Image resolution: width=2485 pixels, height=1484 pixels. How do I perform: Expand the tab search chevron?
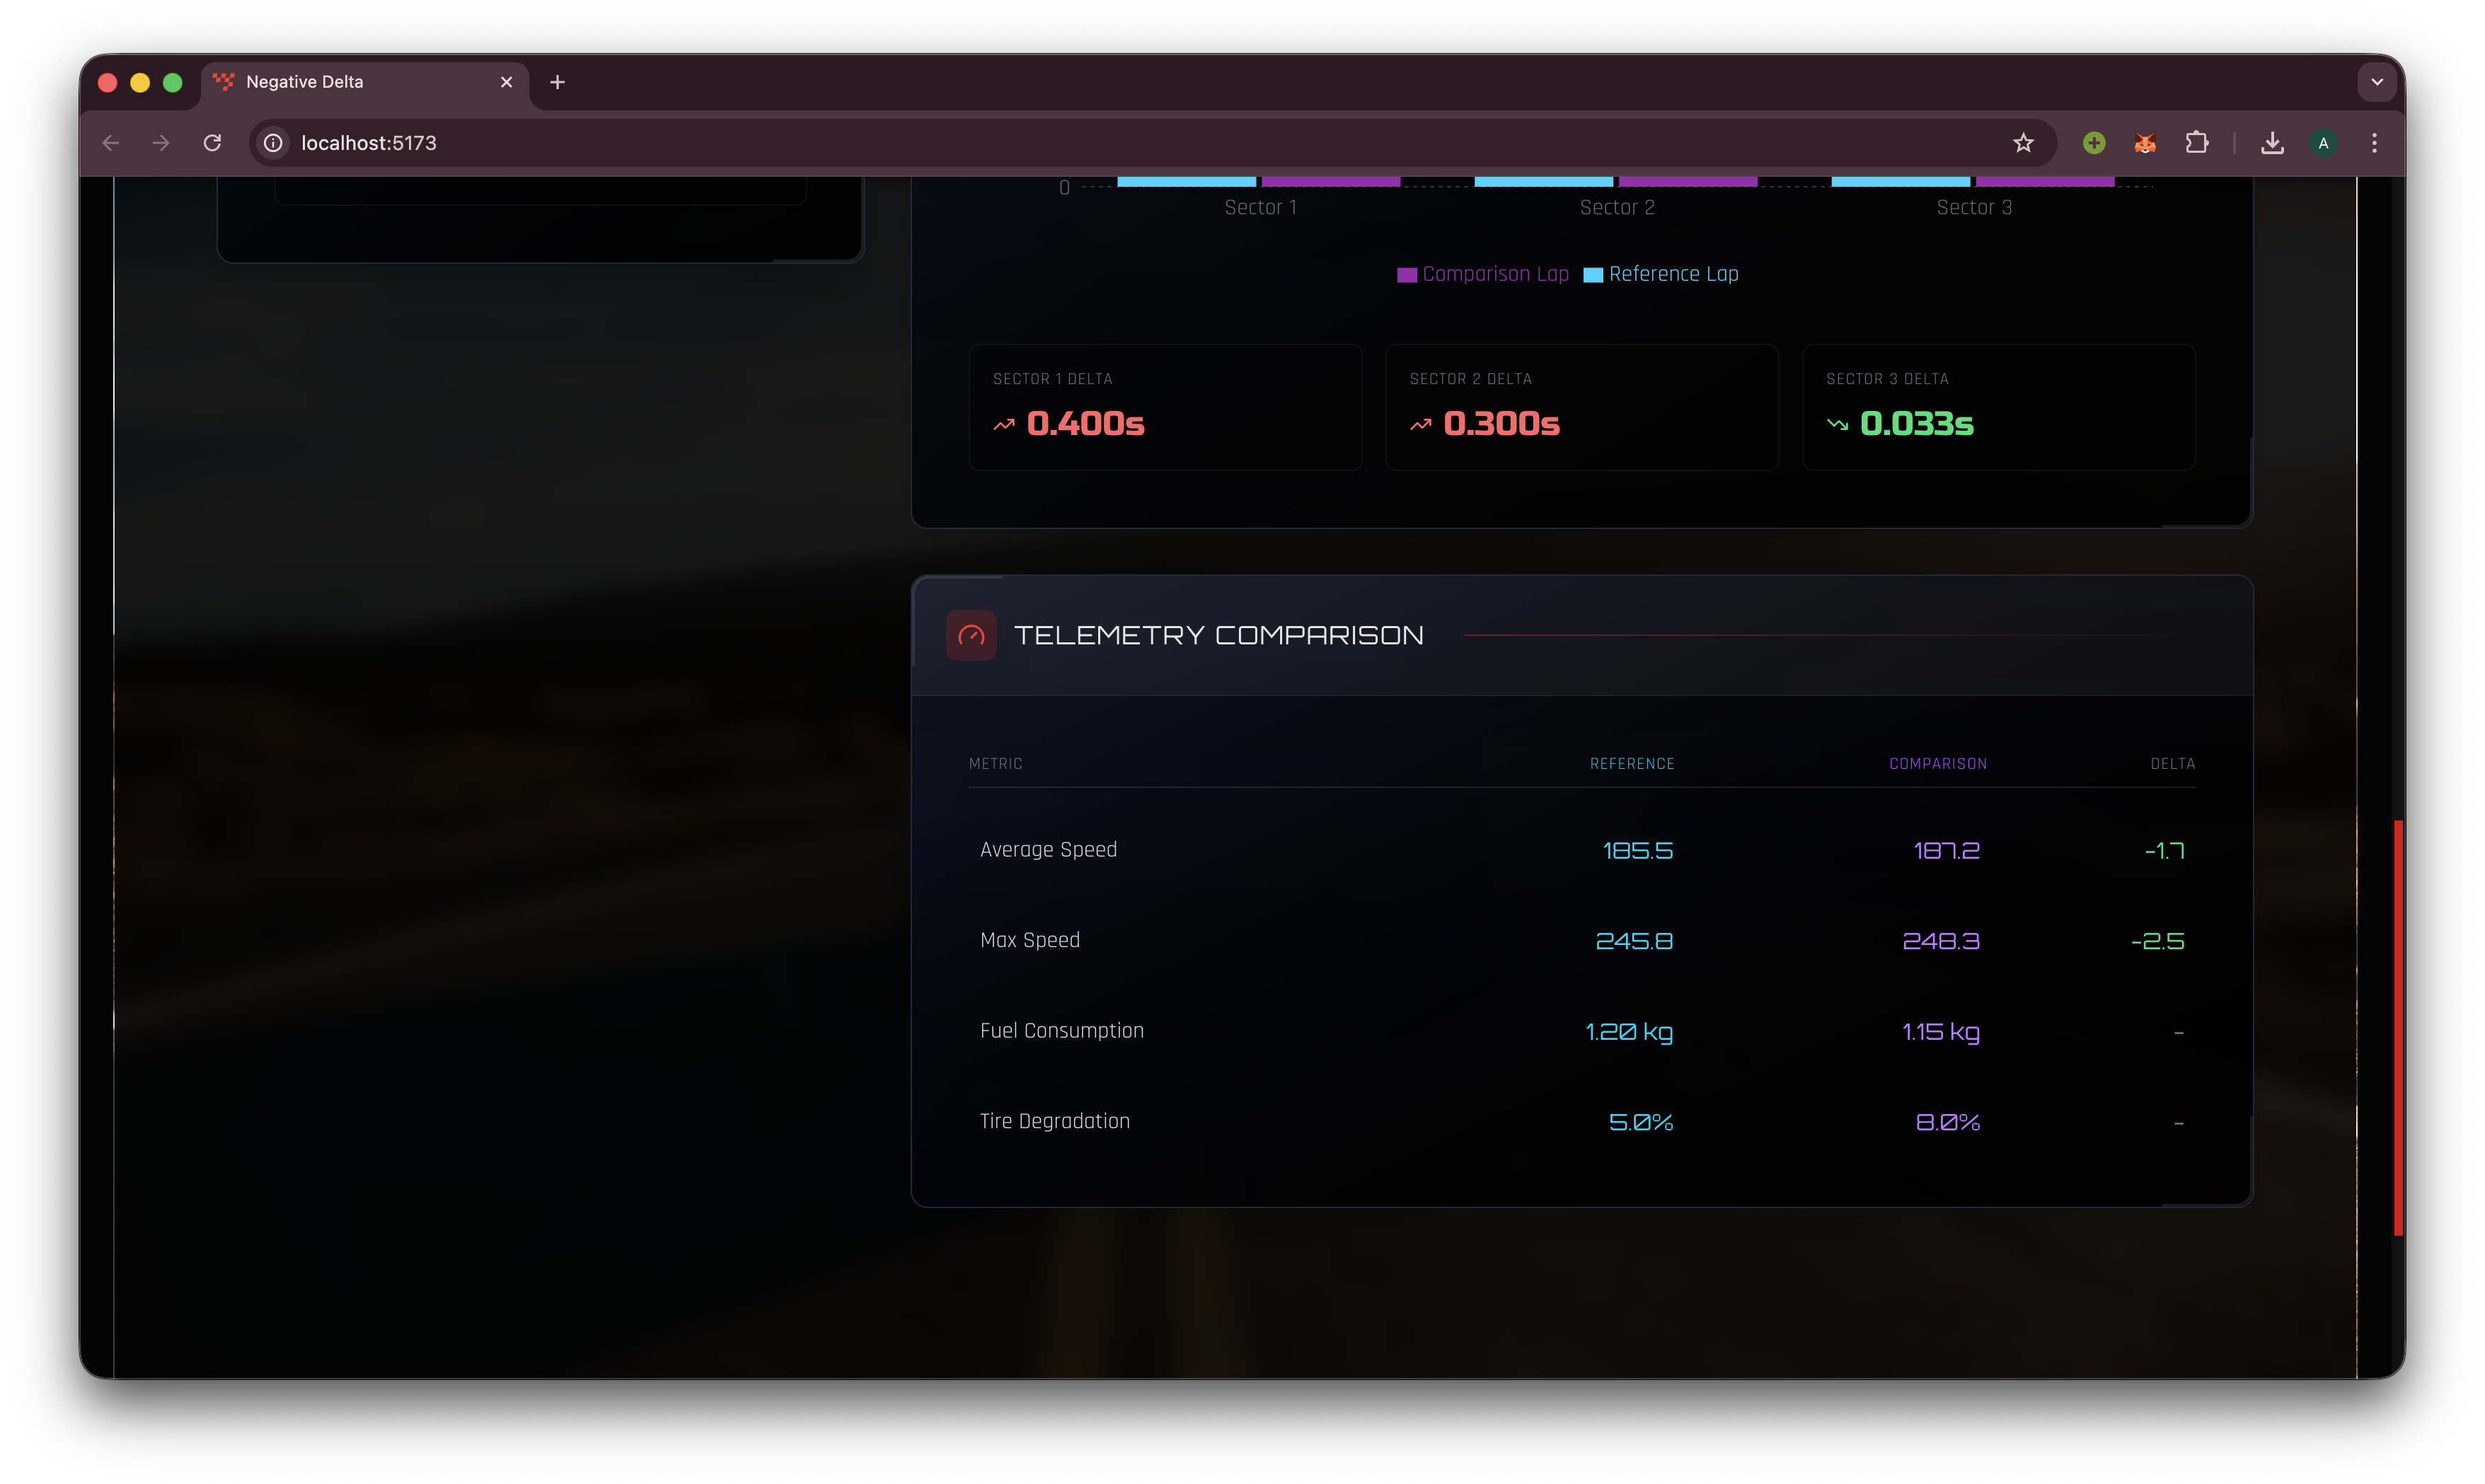[2376, 82]
